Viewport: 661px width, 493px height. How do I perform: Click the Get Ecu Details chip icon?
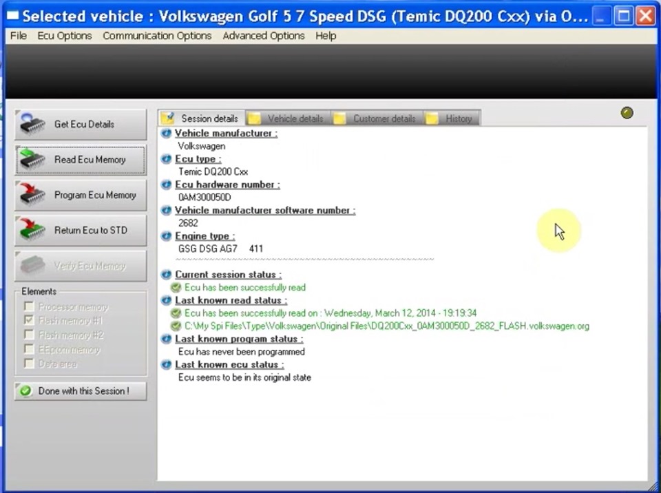click(32, 123)
